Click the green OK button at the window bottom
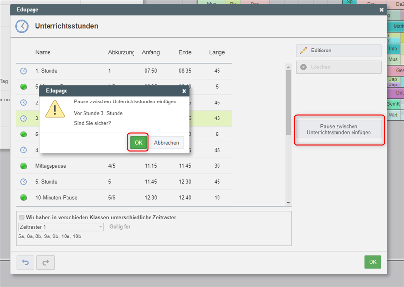Screen dimensions: 404x287 [372, 262]
